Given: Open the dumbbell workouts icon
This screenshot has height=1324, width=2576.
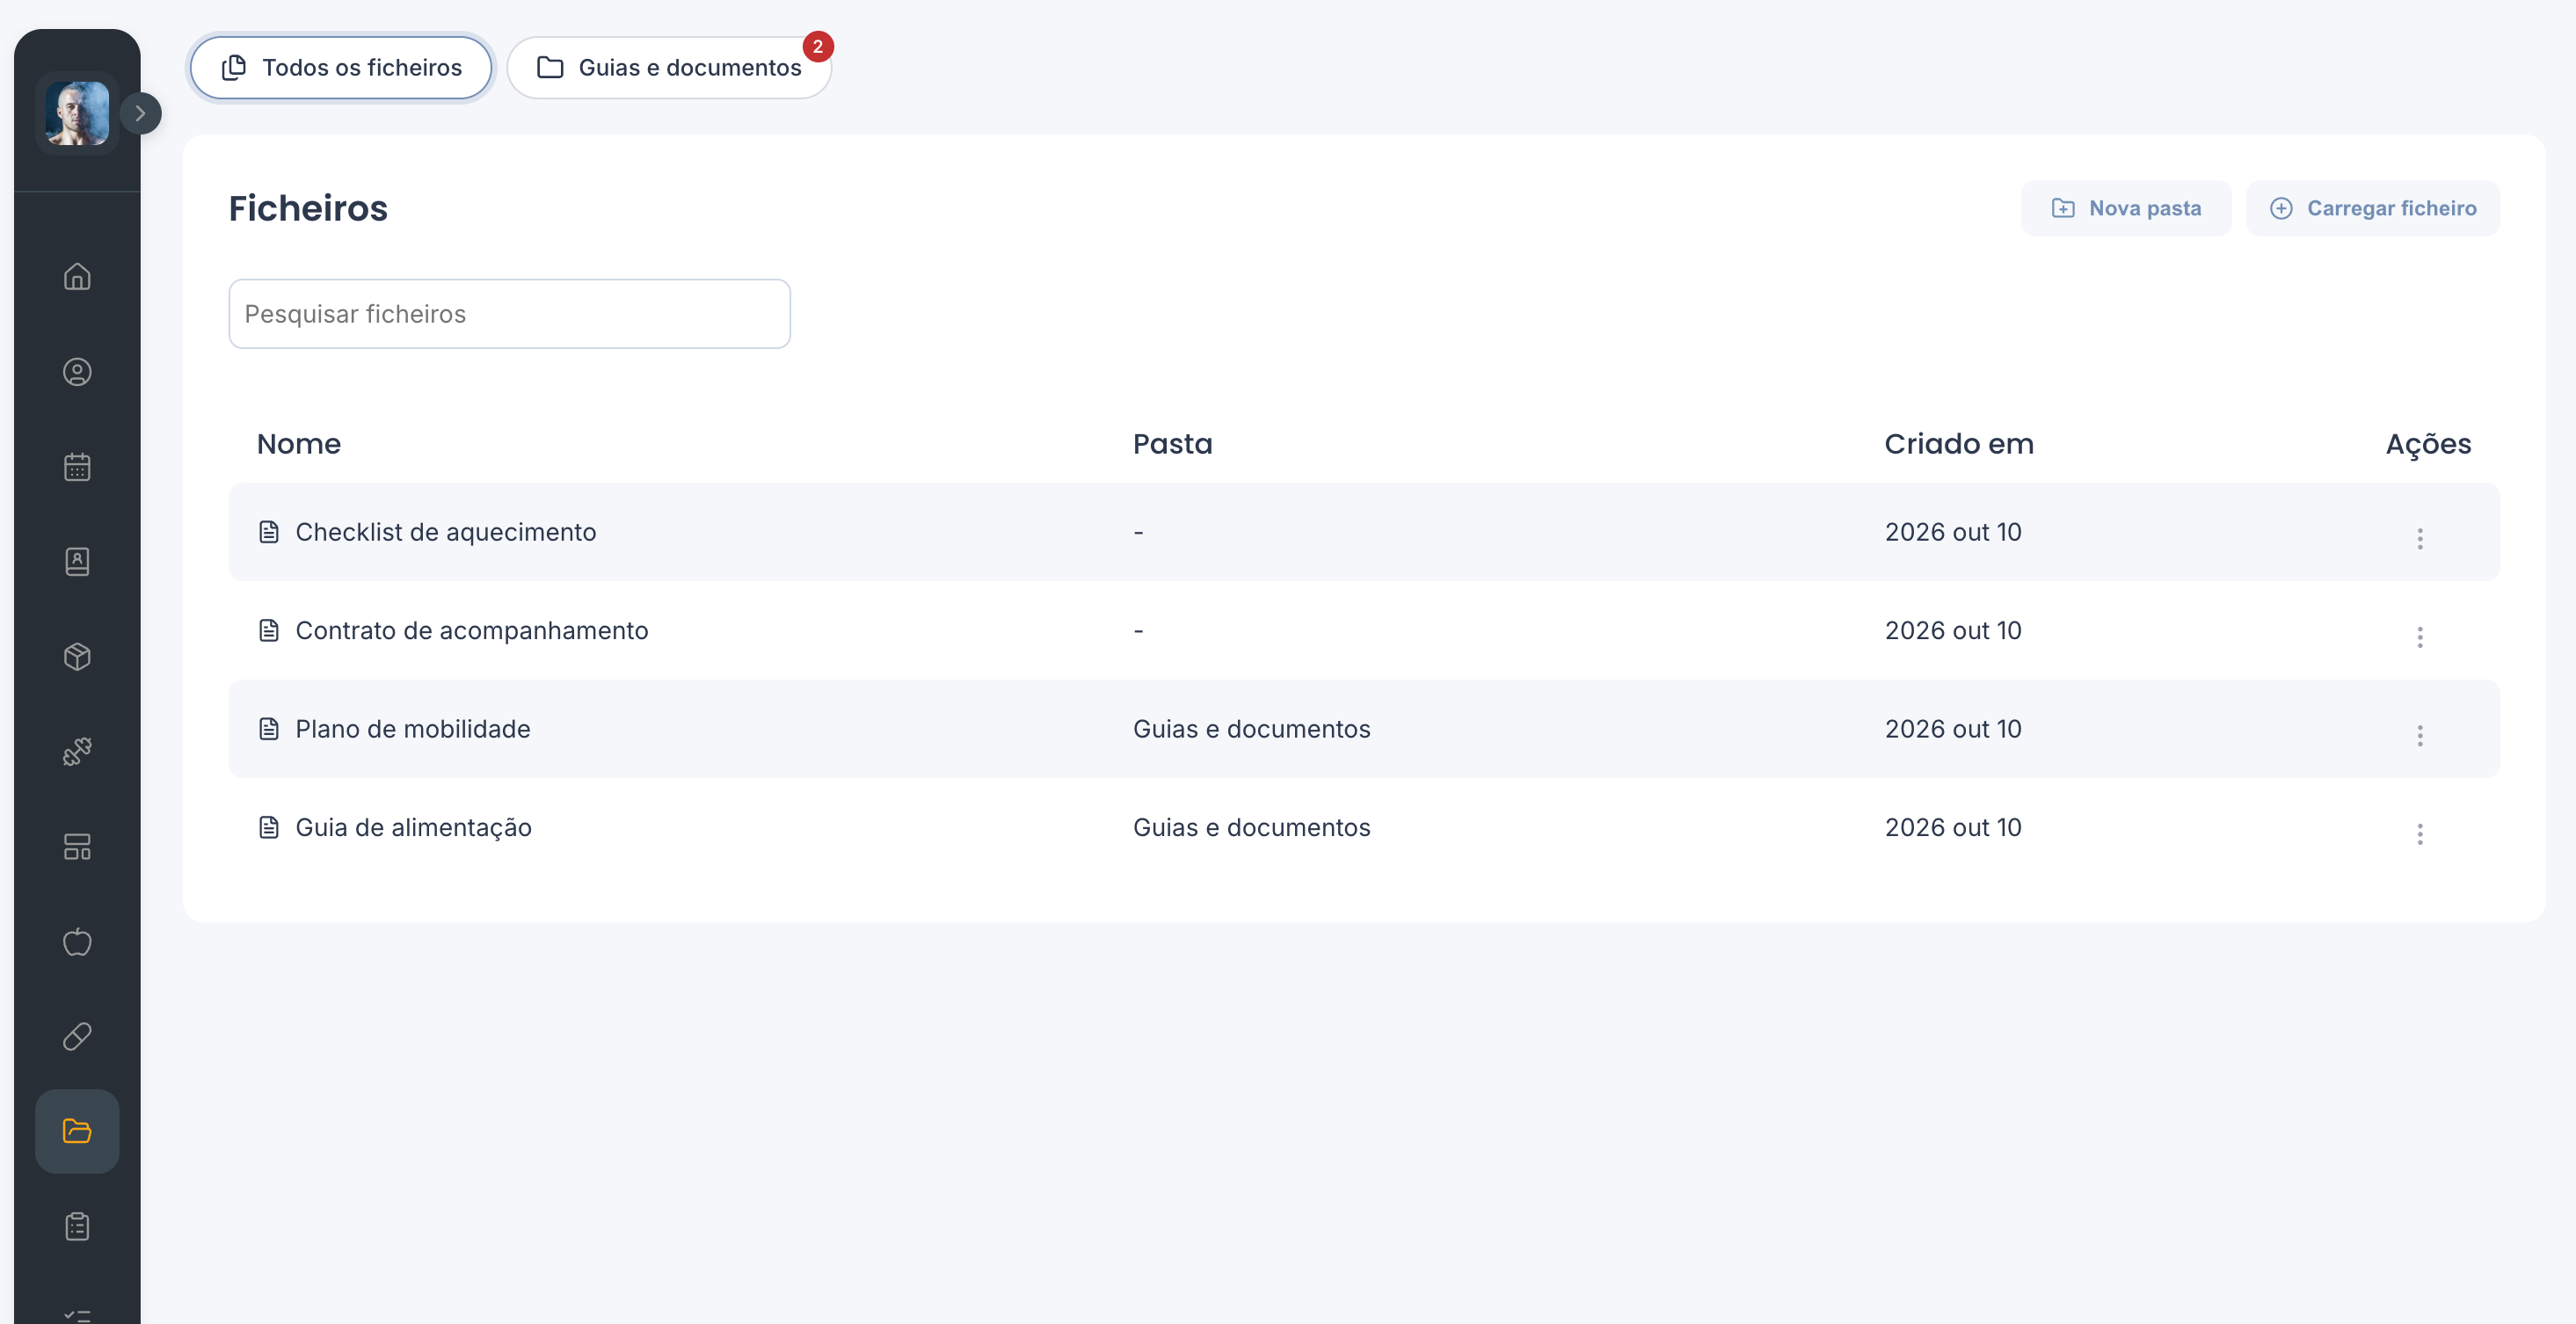Looking at the screenshot, I should point(77,751).
